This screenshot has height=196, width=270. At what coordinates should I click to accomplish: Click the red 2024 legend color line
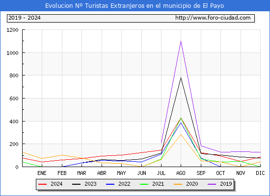tap(42, 184)
